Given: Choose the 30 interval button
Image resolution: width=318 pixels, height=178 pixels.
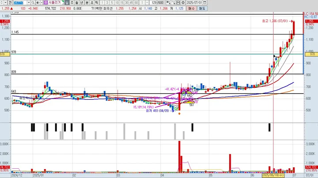Looking at the screenshot, I should coord(127,3).
